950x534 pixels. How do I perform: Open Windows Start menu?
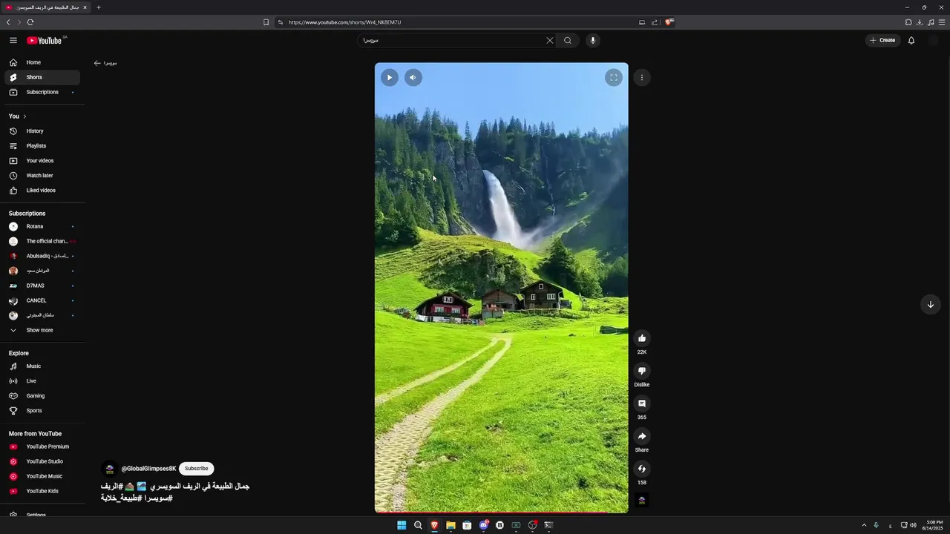coord(402,525)
